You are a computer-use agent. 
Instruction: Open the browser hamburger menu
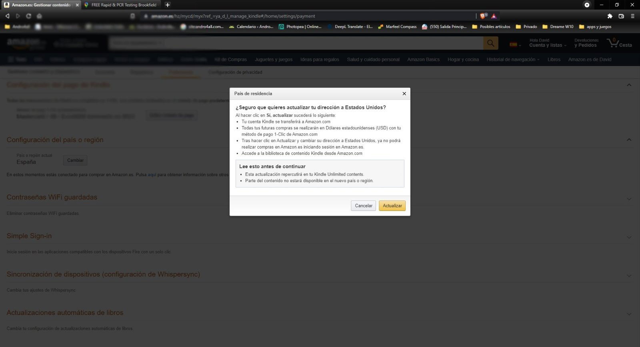coord(632,16)
